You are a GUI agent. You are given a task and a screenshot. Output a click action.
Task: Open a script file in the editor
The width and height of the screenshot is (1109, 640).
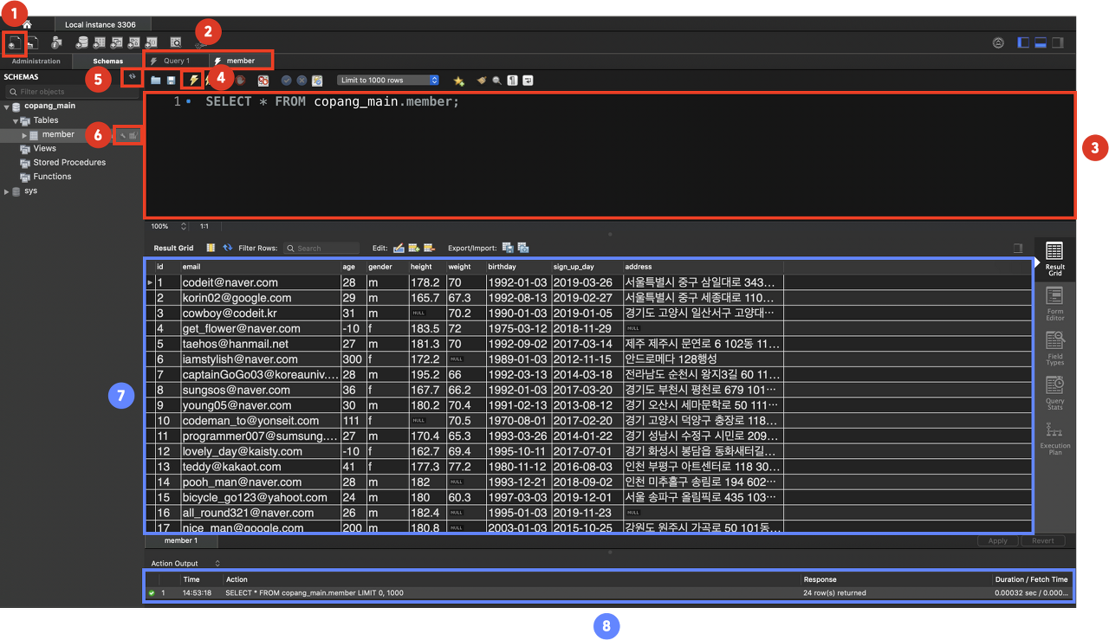[x=156, y=81]
